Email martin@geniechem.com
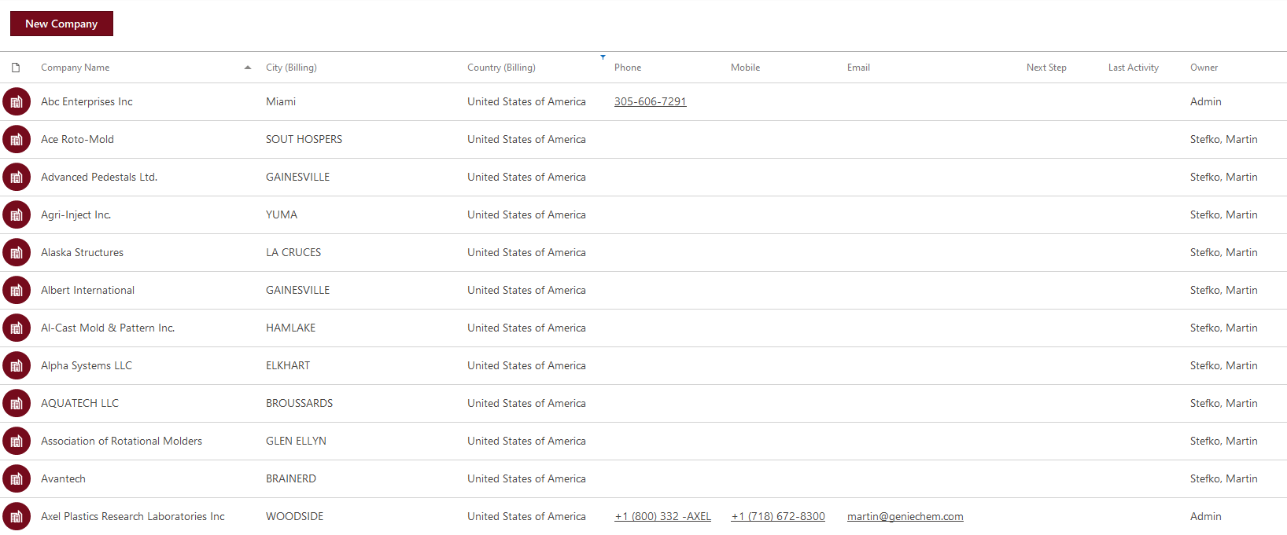Viewport: 1287px width, 535px height. (x=905, y=516)
